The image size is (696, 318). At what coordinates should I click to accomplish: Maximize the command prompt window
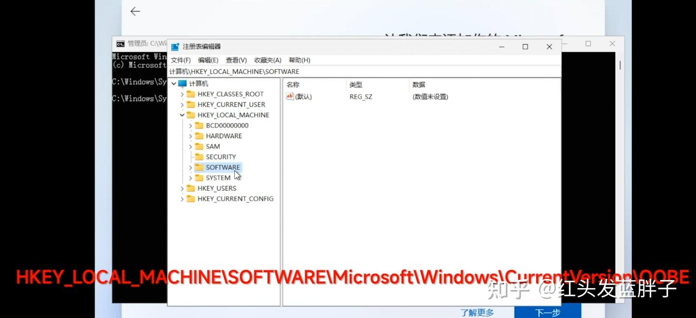[x=588, y=43]
